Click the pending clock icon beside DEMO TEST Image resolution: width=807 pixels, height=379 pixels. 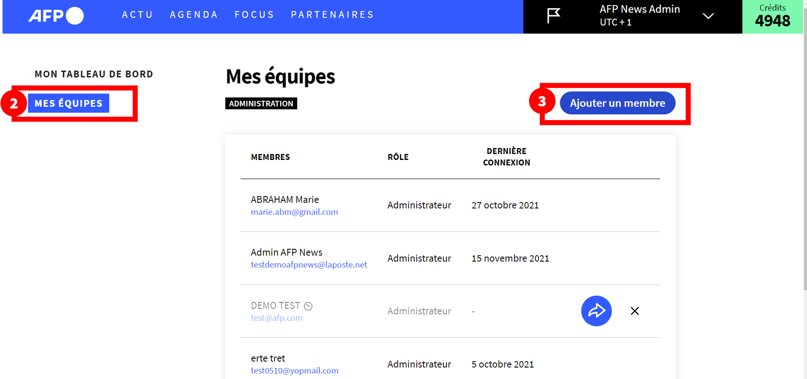(x=308, y=306)
